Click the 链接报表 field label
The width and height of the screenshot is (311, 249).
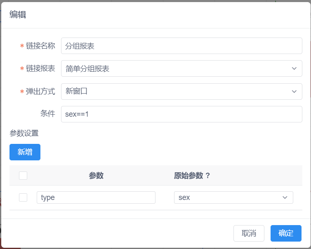(x=40, y=68)
